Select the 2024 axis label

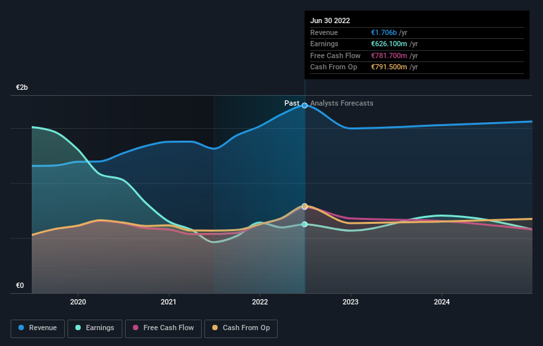click(442, 302)
